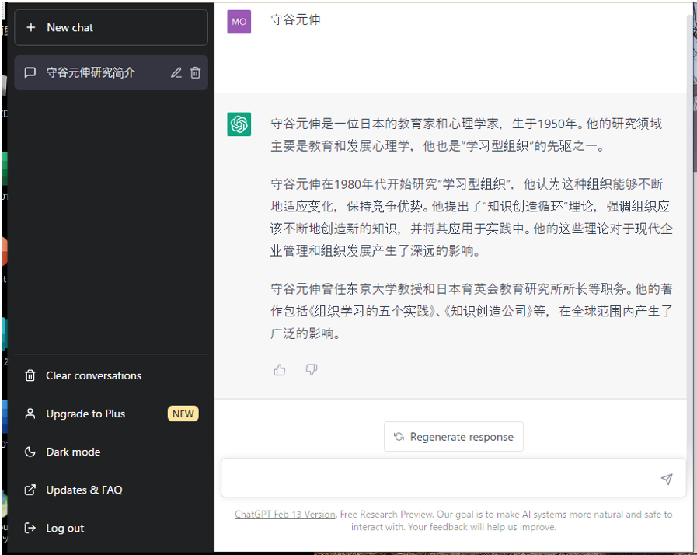Click Clear conversations
Viewport: 697px width, 555px height.
point(111,375)
